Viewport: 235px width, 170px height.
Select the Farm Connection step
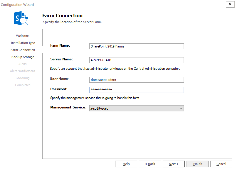[23, 50]
